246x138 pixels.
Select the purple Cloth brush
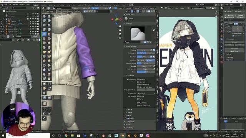point(44,70)
